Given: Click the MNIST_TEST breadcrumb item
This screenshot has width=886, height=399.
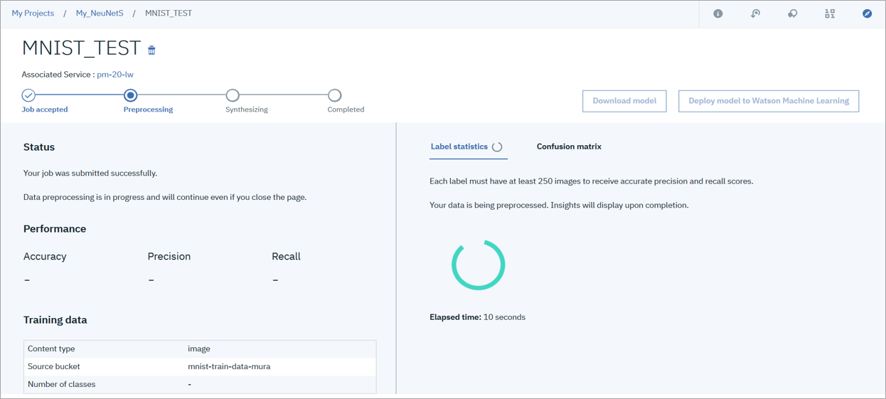Looking at the screenshot, I should pos(169,14).
